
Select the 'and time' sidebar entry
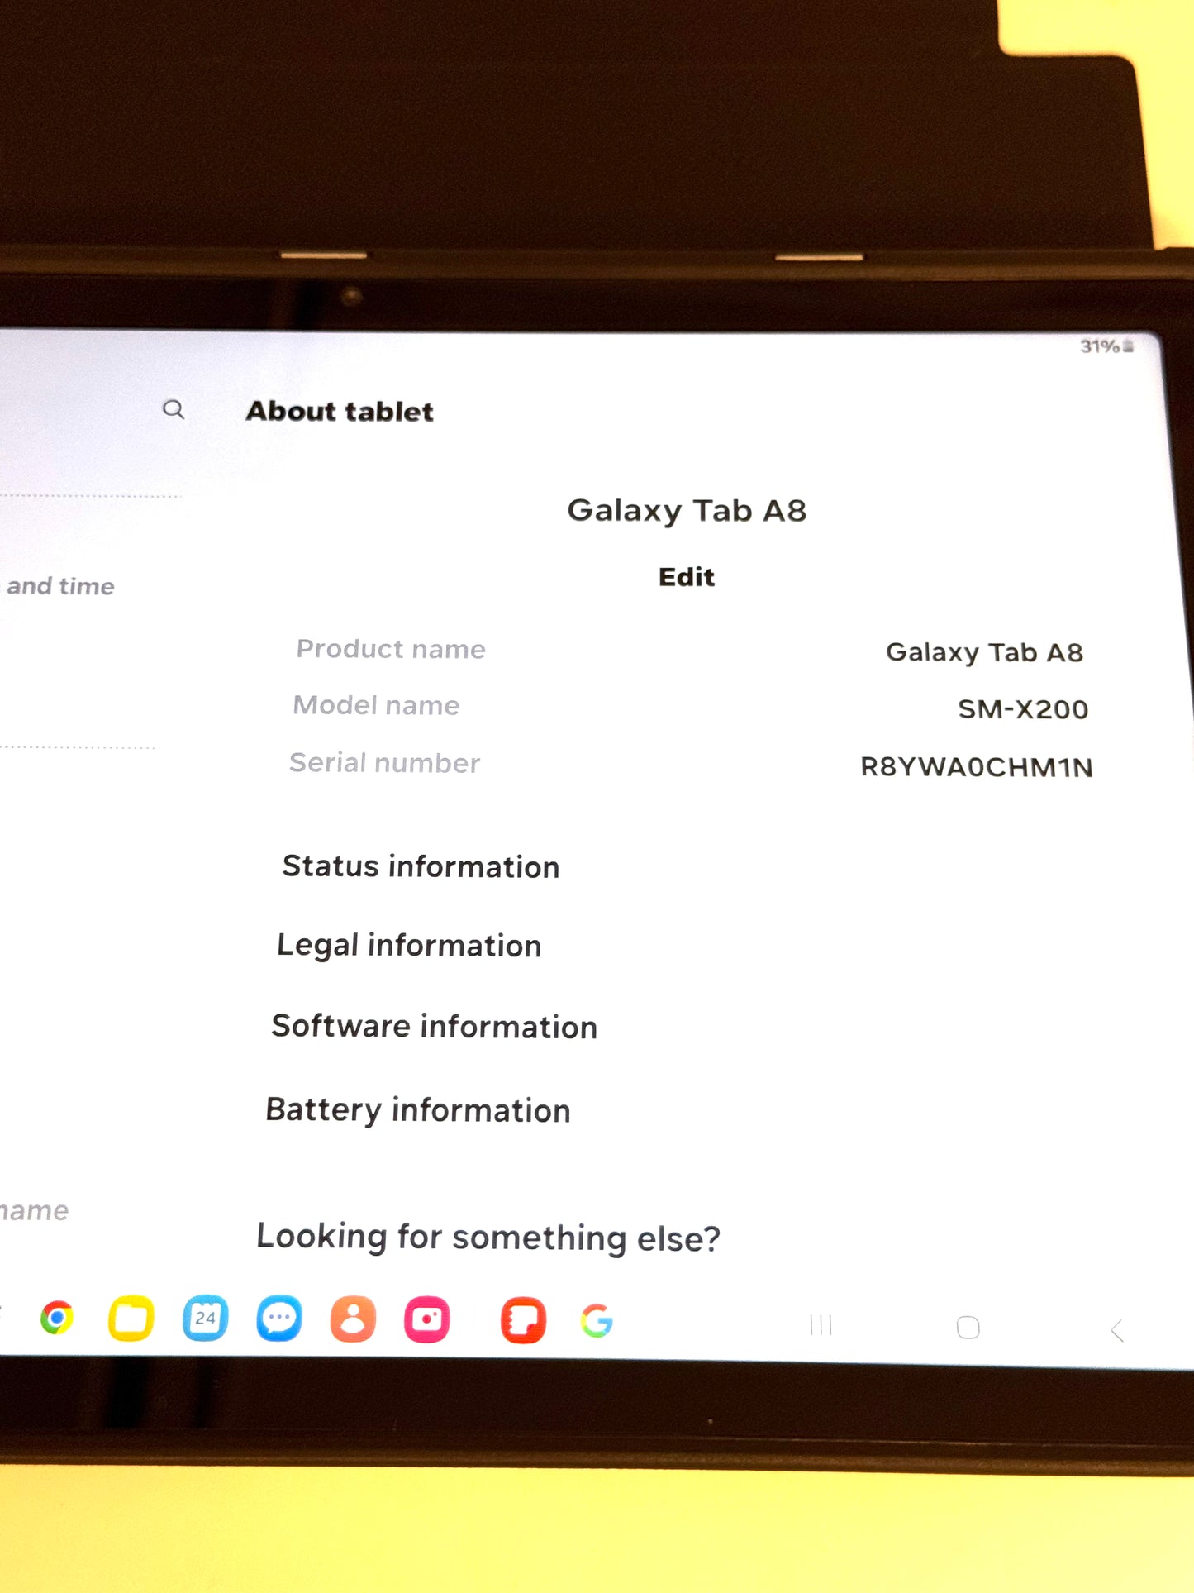[x=59, y=586]
